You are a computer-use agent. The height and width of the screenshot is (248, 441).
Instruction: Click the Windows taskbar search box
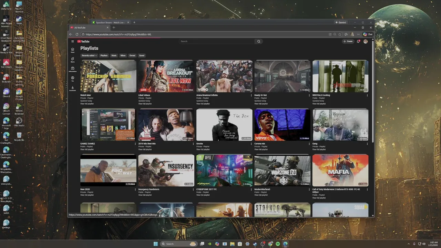pos(178,244)
